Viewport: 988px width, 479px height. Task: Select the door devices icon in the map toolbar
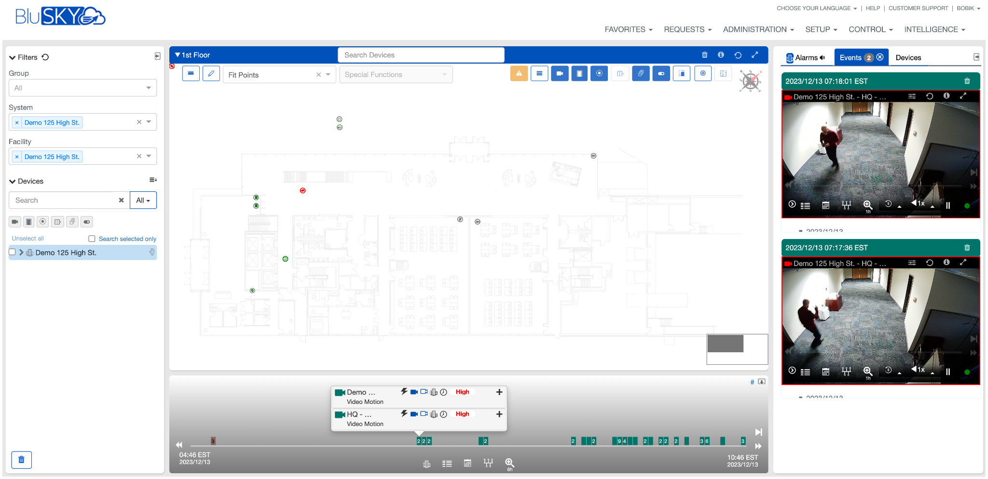[x=579, y=73]
